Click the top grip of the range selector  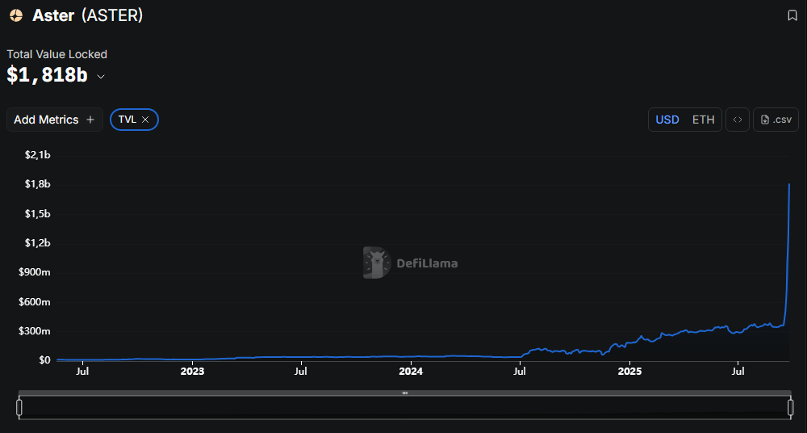pyautogui.click(x=405, y=393)
